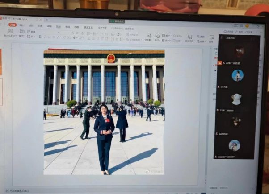This screenshot has height=194, width=269.
Task: Open the Replace dropdown
Action: (201, 41)
